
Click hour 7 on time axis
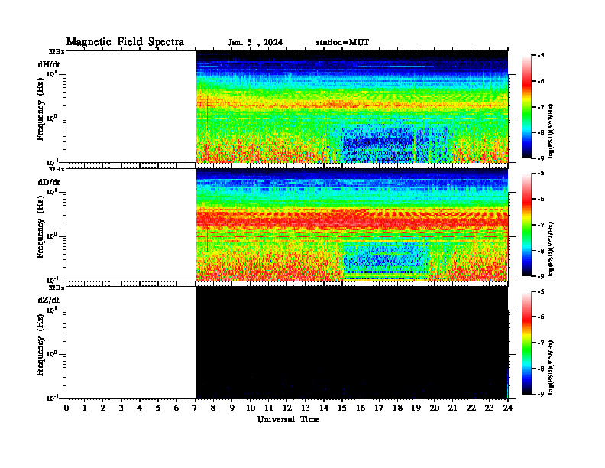(196, 408)
